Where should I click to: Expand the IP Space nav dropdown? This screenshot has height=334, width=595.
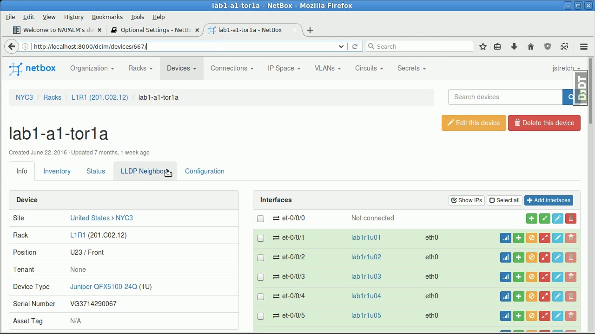point(284,68)
